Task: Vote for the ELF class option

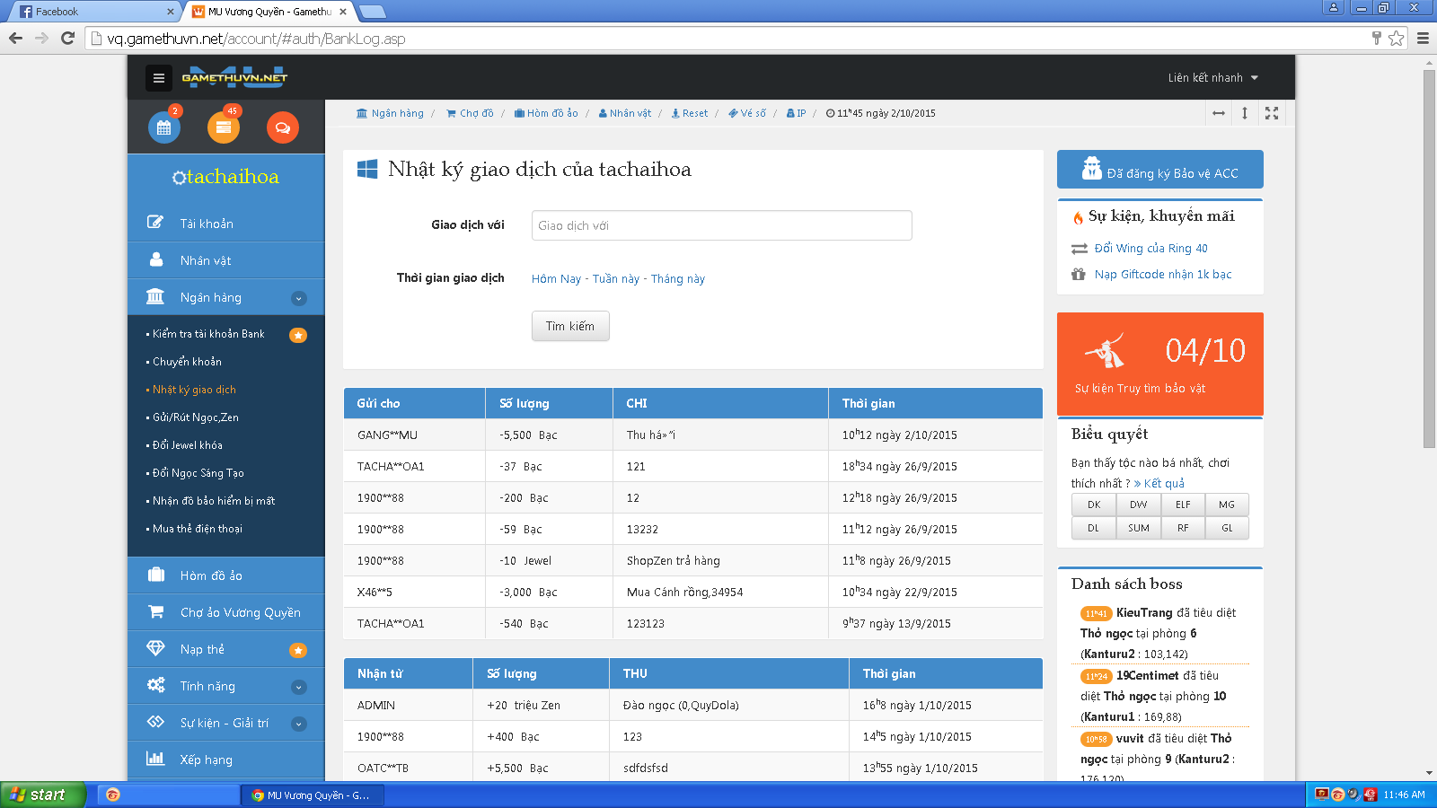Action: tap(1183, 505)
